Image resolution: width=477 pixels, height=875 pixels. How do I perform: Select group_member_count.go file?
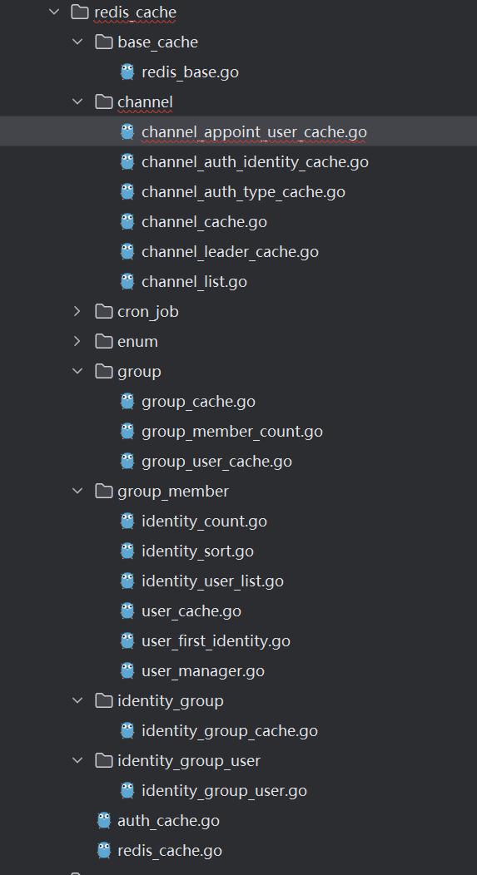231,431
